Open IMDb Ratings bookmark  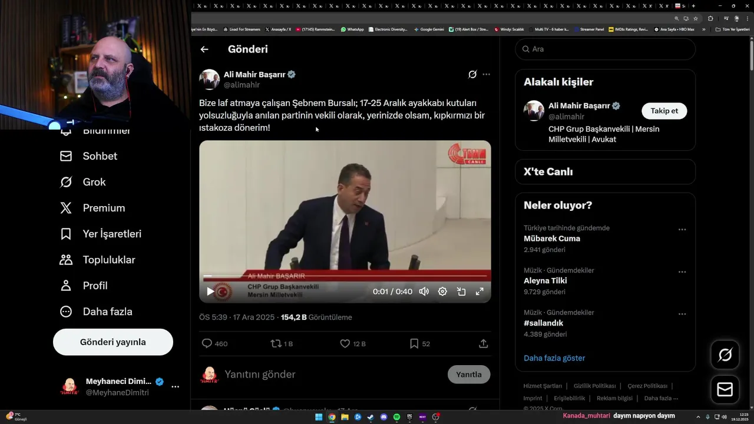(628, 29)
